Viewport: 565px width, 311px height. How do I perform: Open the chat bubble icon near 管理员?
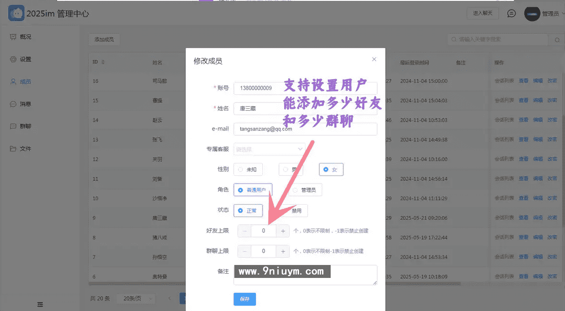[511, 13]
